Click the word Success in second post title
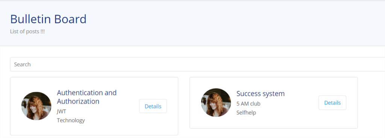The height and width of the screenshot is (138, 385). 248,94
